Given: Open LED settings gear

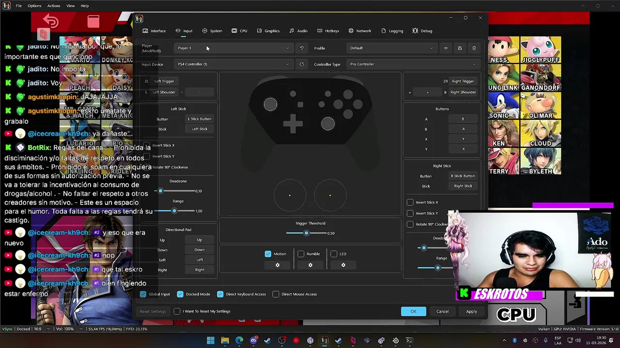Looking at the screenshot, I should (343, 265).
